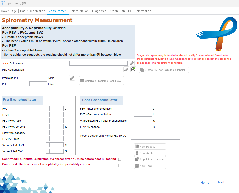Click the paperclip icon beside Spirometry dropdown
This screenshot has height=193, width=239.
(132, 63)
